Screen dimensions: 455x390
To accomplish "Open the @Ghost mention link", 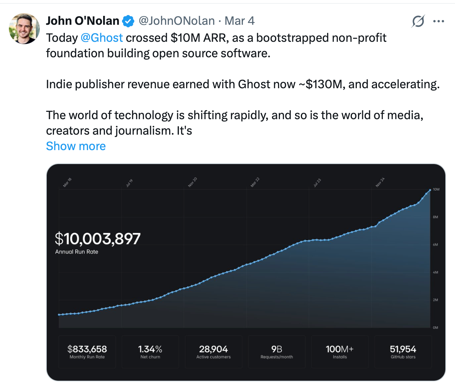I will [x=102, y=38].
